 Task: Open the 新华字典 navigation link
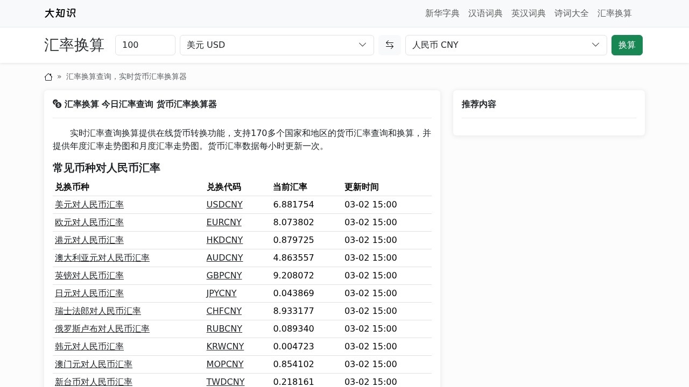(x=442, y=13)
